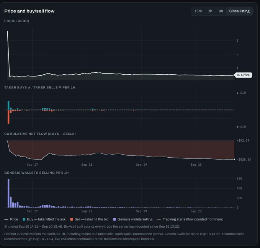Click the Sell — taker hit the bid label
The width and height of the screenshot is (260, 248).
click(92, 219)
